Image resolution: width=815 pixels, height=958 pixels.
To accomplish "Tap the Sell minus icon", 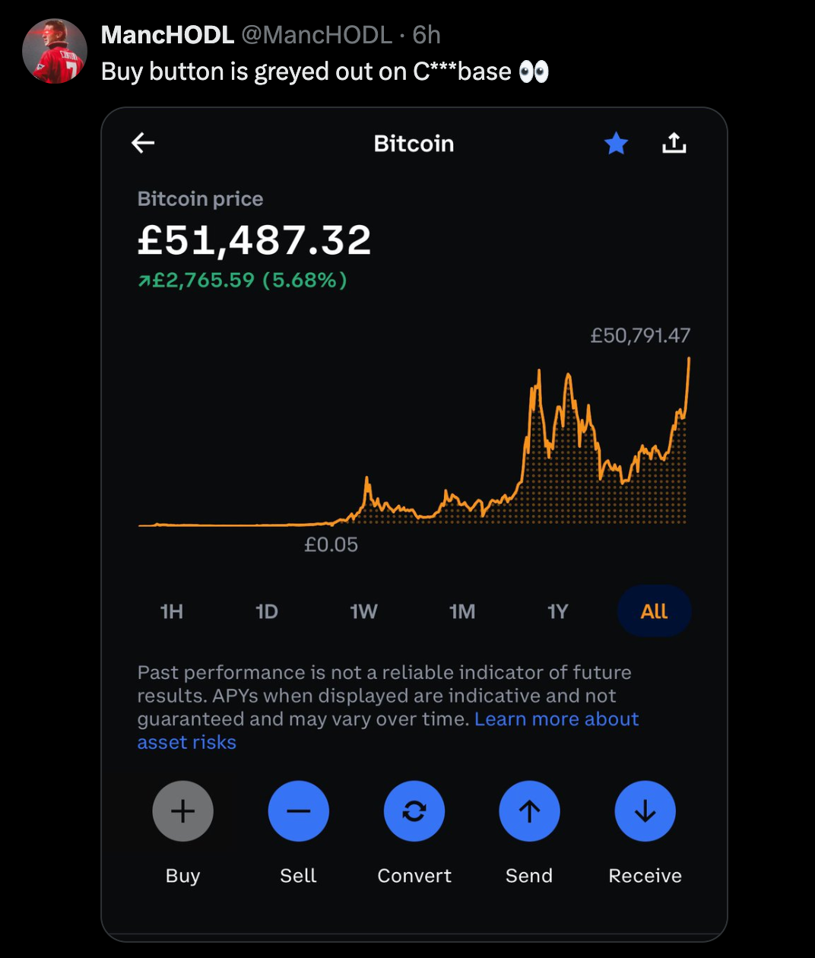I will tap(298, 811).
